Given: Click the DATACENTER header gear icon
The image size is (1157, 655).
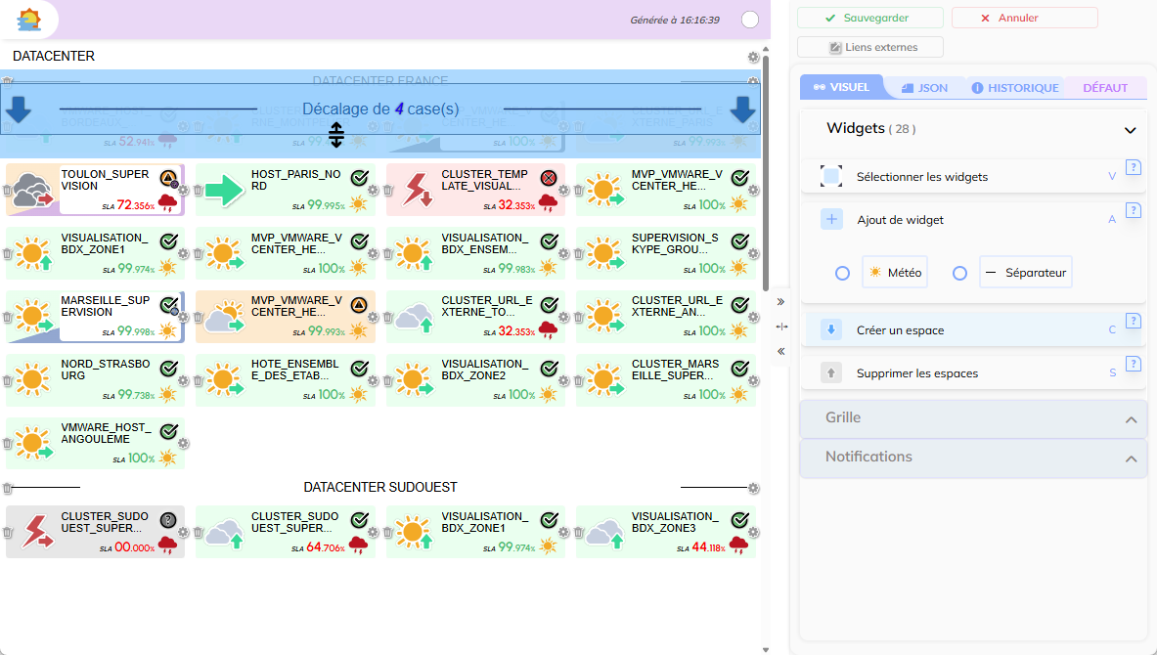Looking at the screenshot, I should [x=753, y=58].
